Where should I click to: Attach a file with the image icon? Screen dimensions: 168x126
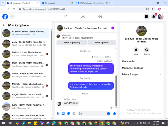[x=63, y=114]
